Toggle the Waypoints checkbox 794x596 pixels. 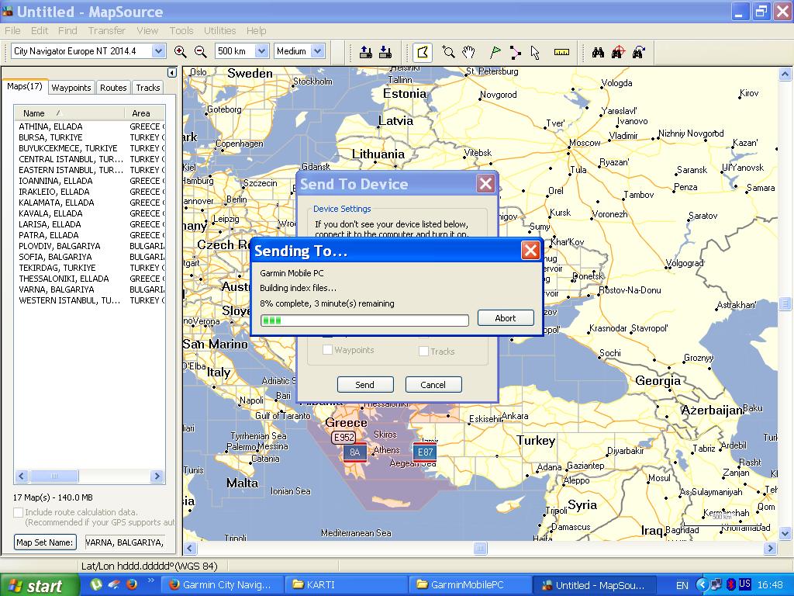click(x=327, y=350)
